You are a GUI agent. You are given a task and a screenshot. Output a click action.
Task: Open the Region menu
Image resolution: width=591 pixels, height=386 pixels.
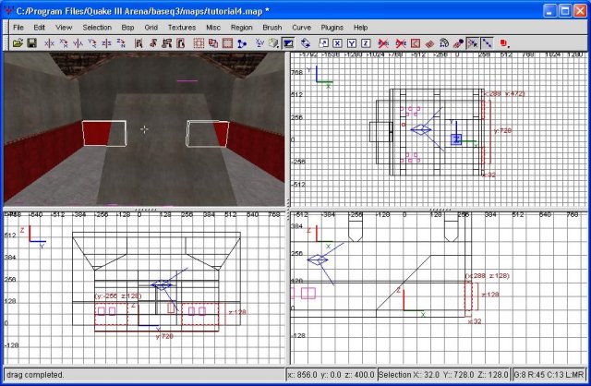coord(242,28)
